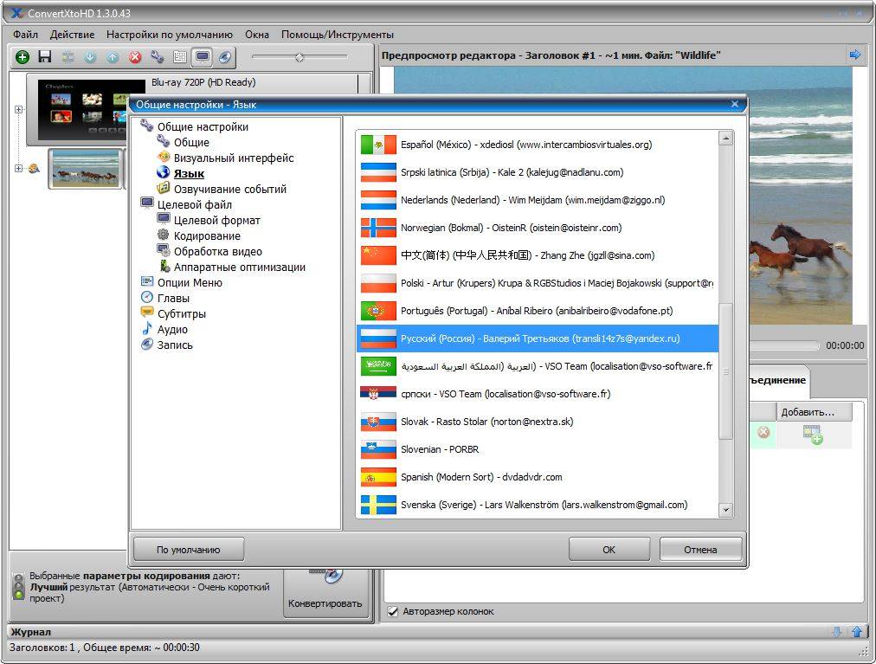
Task: Select Nederlands (Nederland) language row
Action: [x=538, y=200]
